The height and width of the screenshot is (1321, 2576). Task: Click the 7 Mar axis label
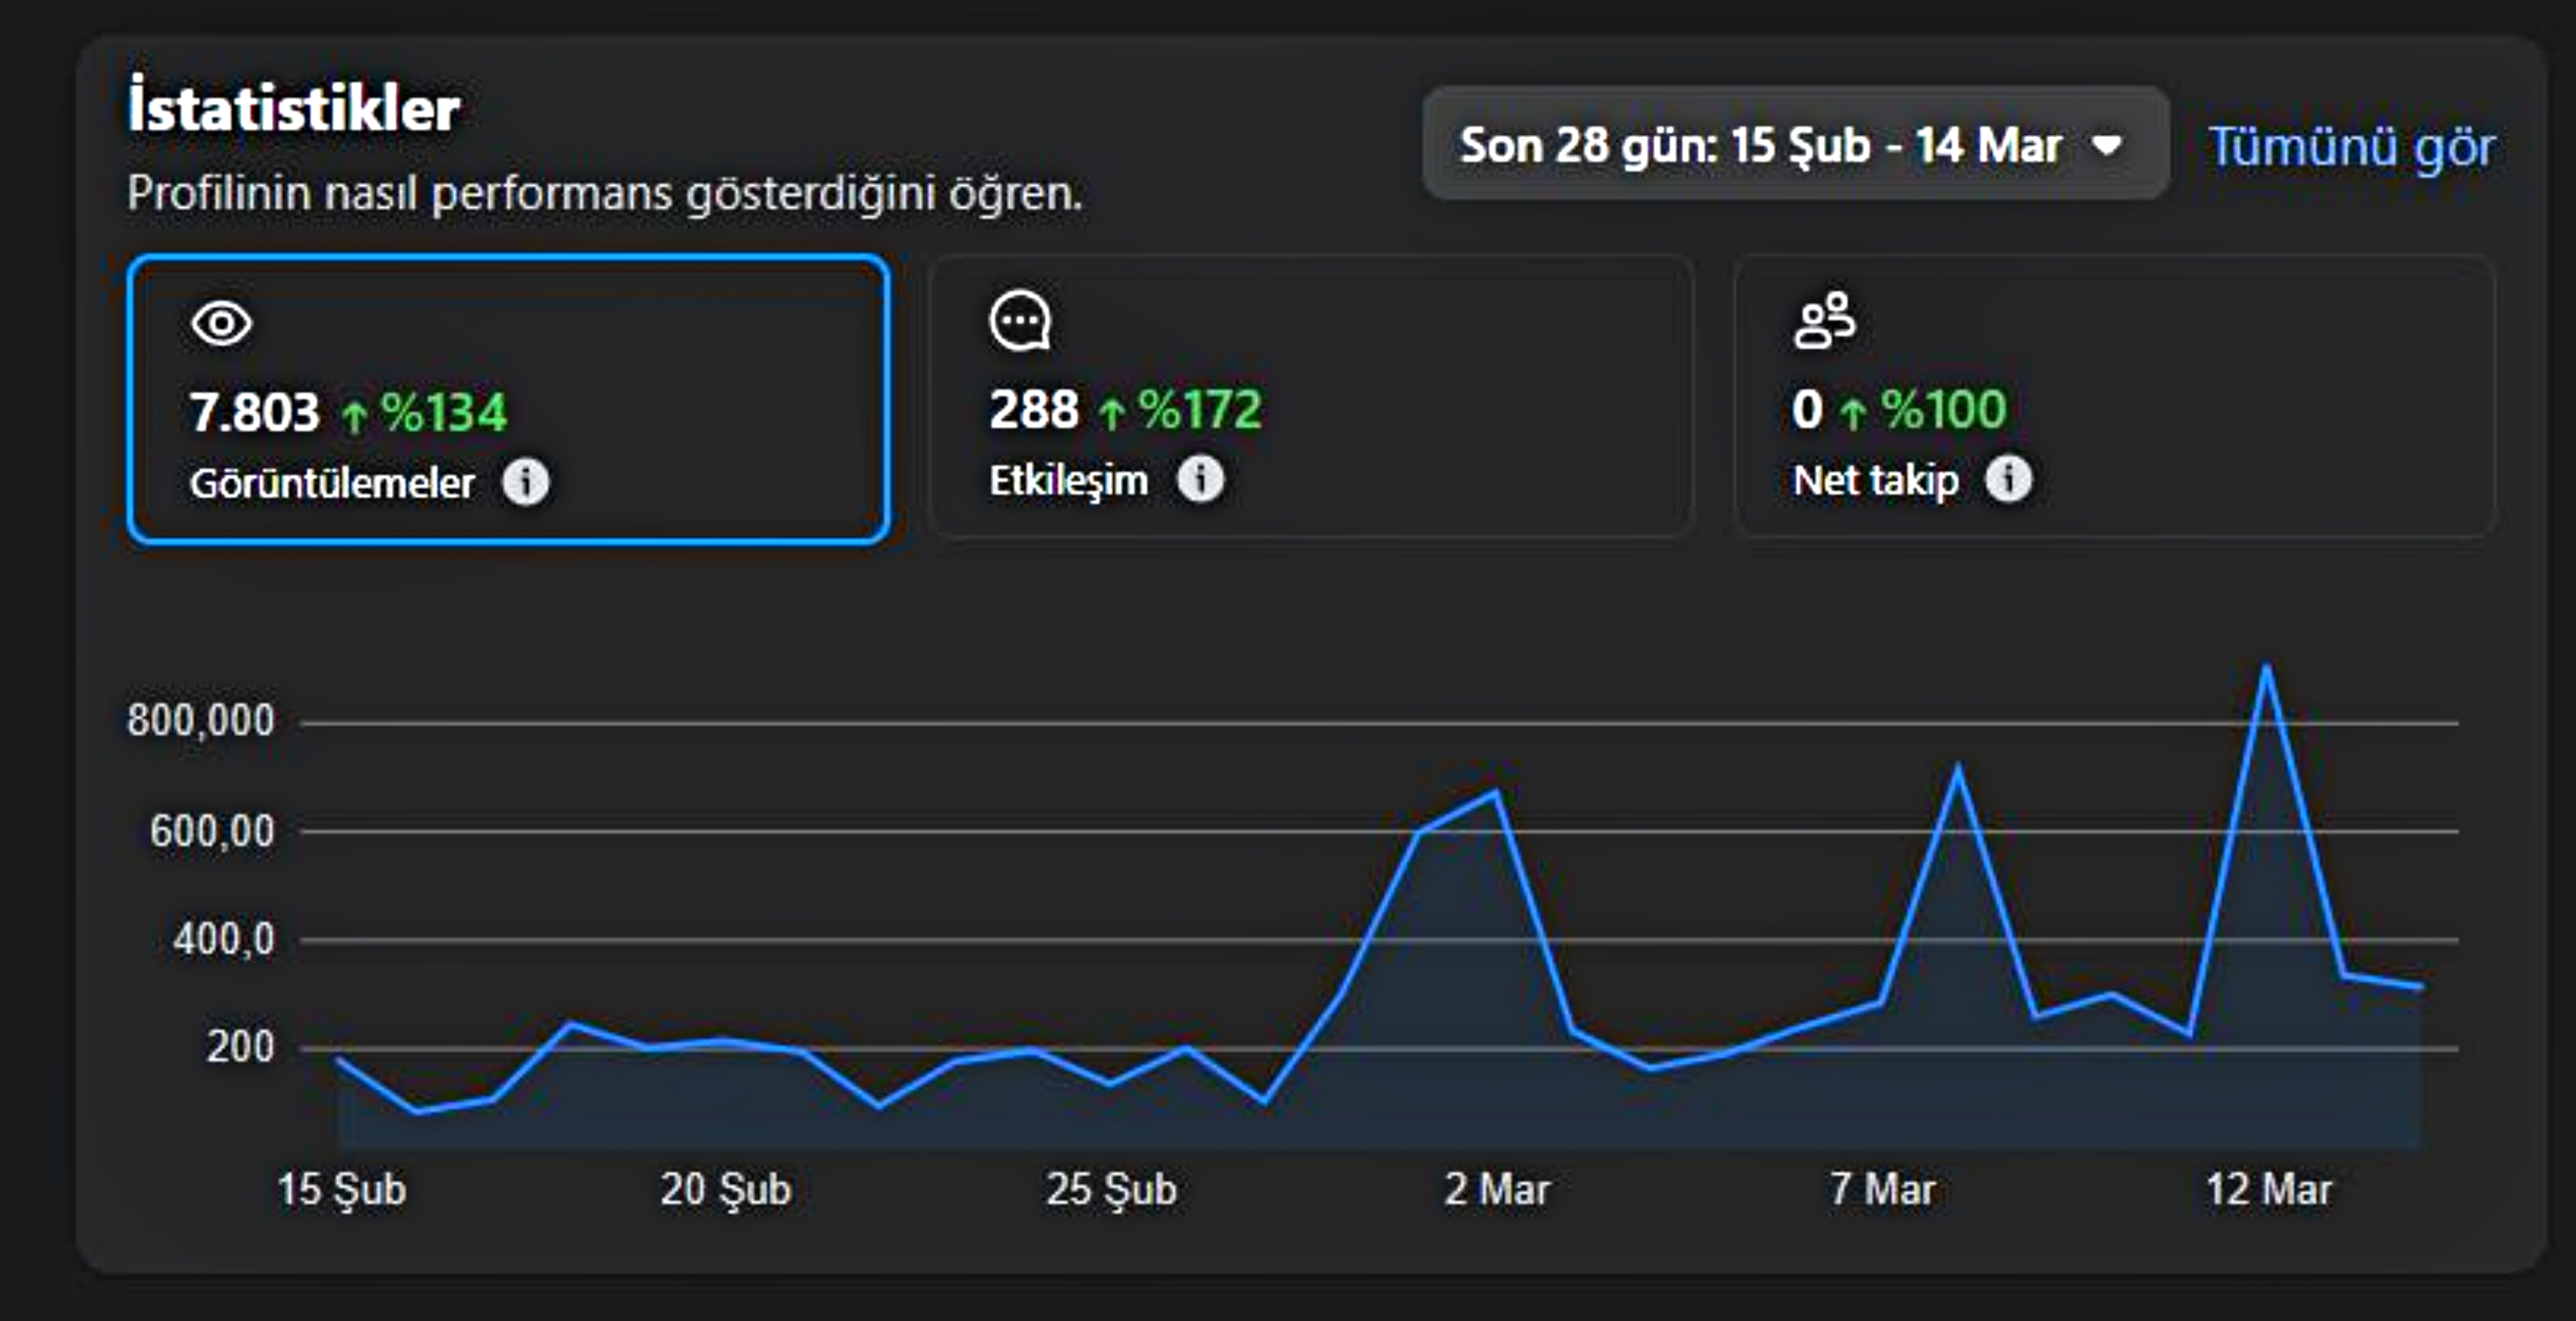tap(1882, 1190)
